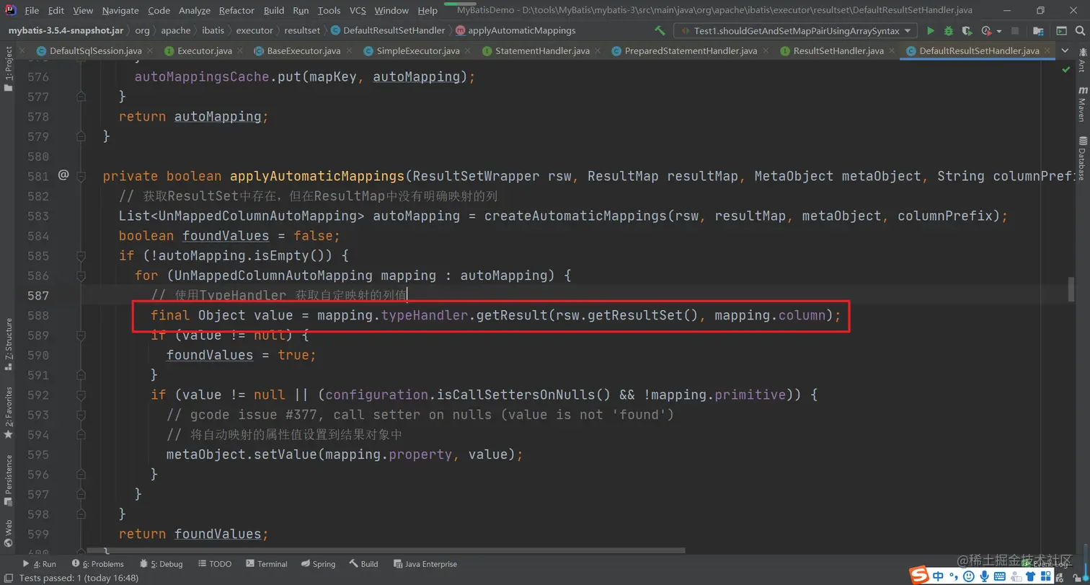The height and width of the screenshot is (585, 1090).
Task: Click the grayed Stop square icon
Action: (1015, 31)
